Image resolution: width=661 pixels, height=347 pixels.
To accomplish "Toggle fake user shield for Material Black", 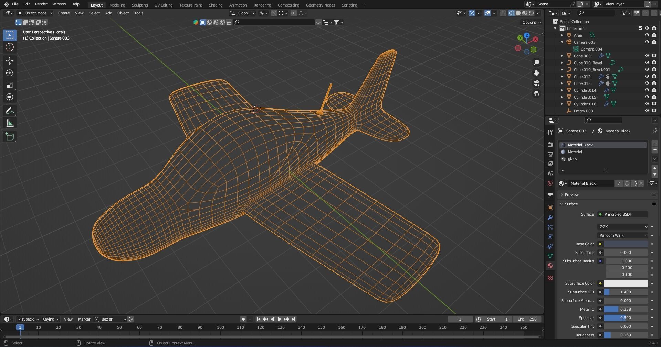I will click(627, 183).
